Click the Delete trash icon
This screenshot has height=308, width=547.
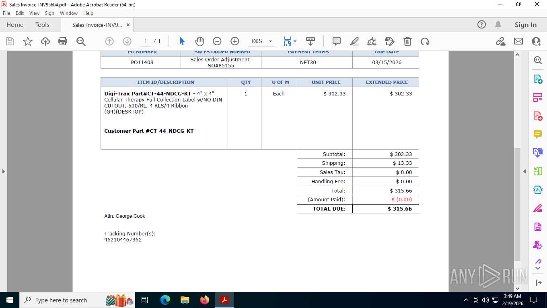407,41
